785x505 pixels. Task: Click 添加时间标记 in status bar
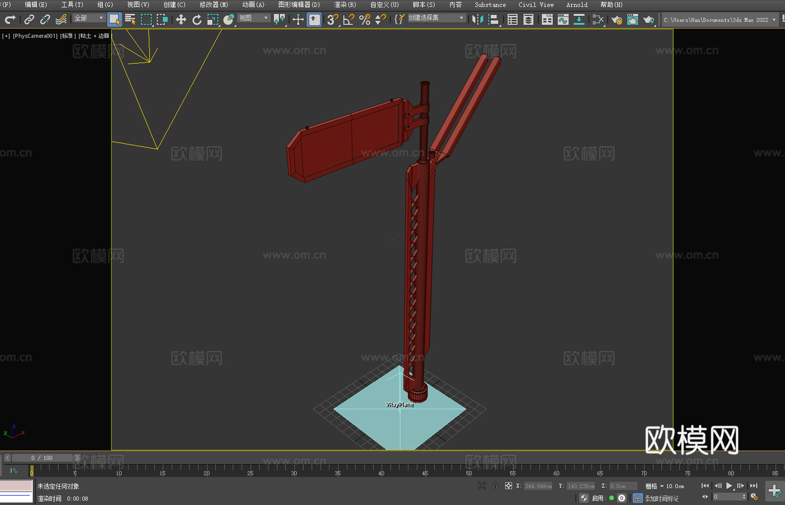pyautogui.click(x=661, y=498)
